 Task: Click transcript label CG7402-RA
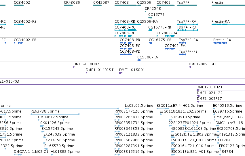click(167, 33)
